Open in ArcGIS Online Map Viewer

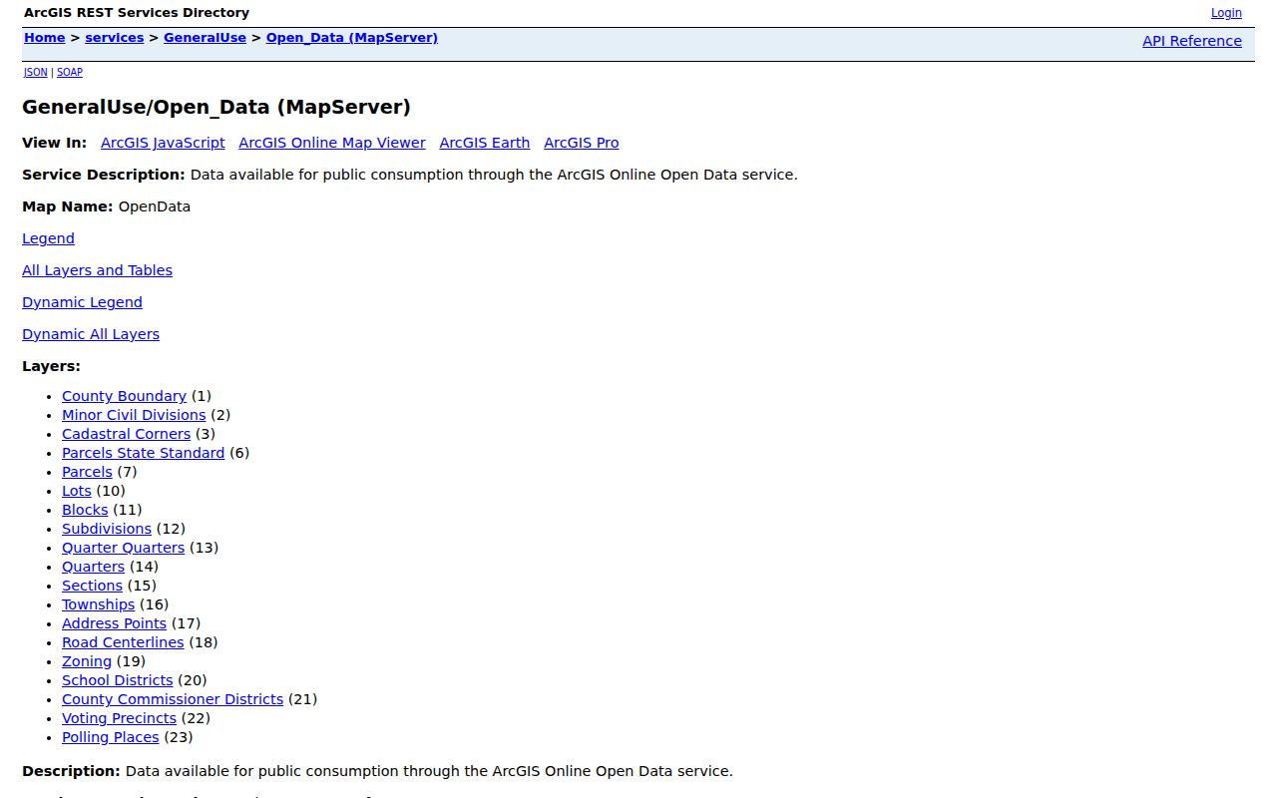point(332,143)
